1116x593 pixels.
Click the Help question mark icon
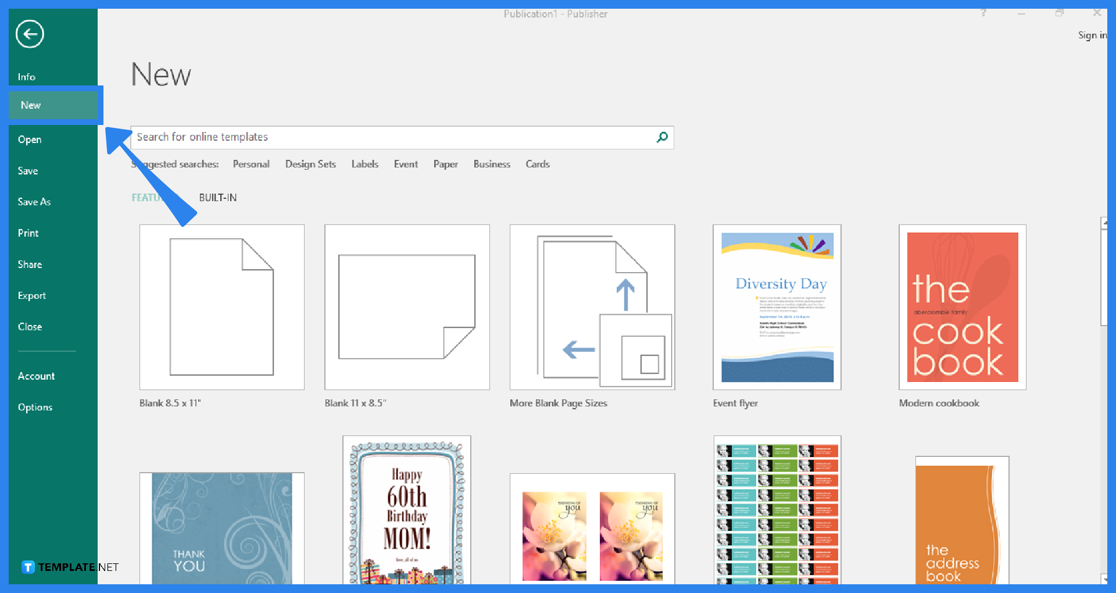[x=983, y=13]
